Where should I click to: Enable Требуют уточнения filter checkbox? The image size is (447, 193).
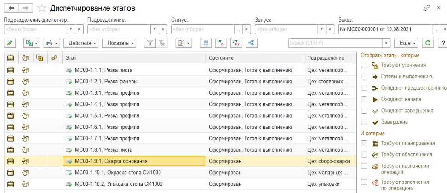[x=364, y=65]
